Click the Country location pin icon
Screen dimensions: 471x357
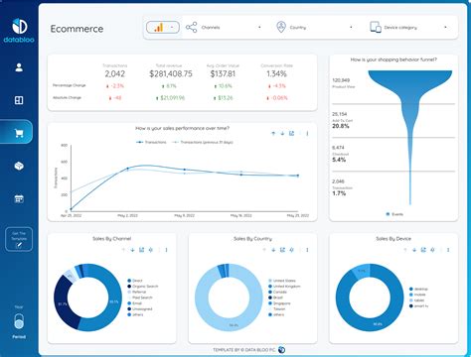click(x=281, y=27)
